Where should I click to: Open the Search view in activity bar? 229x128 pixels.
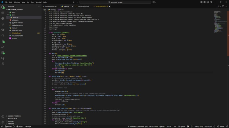click(x=3, y=35)
